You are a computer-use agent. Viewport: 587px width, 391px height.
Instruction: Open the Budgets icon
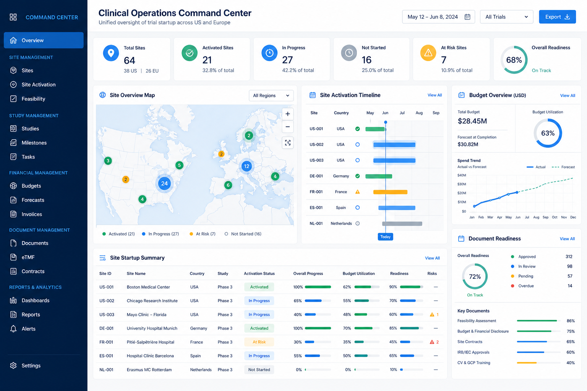(x=13, y=186)
